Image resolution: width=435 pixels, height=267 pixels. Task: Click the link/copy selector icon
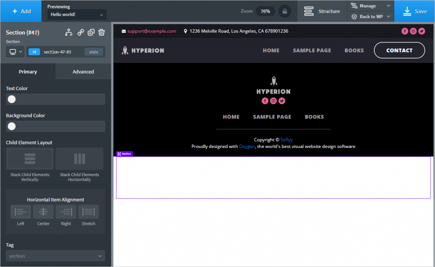[x=80, y=32]
